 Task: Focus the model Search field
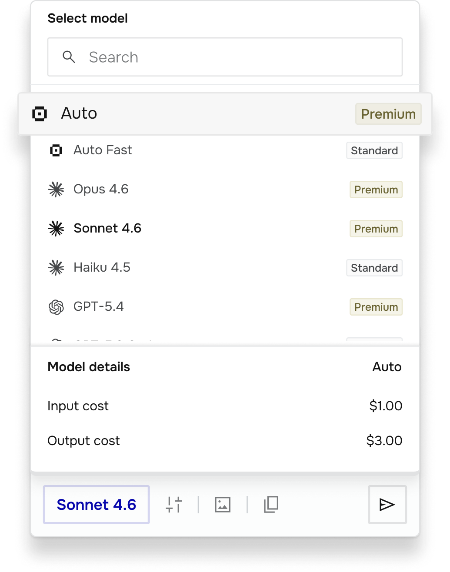click(x=235, y=57)
